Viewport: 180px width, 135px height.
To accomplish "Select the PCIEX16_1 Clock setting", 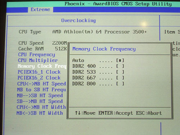I will point(39,72).
